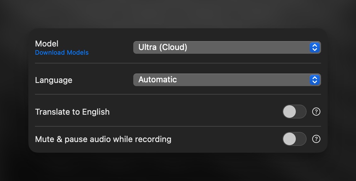Click the Translate to English label
This screenshot has height=181, width=356.
(72, 112)
